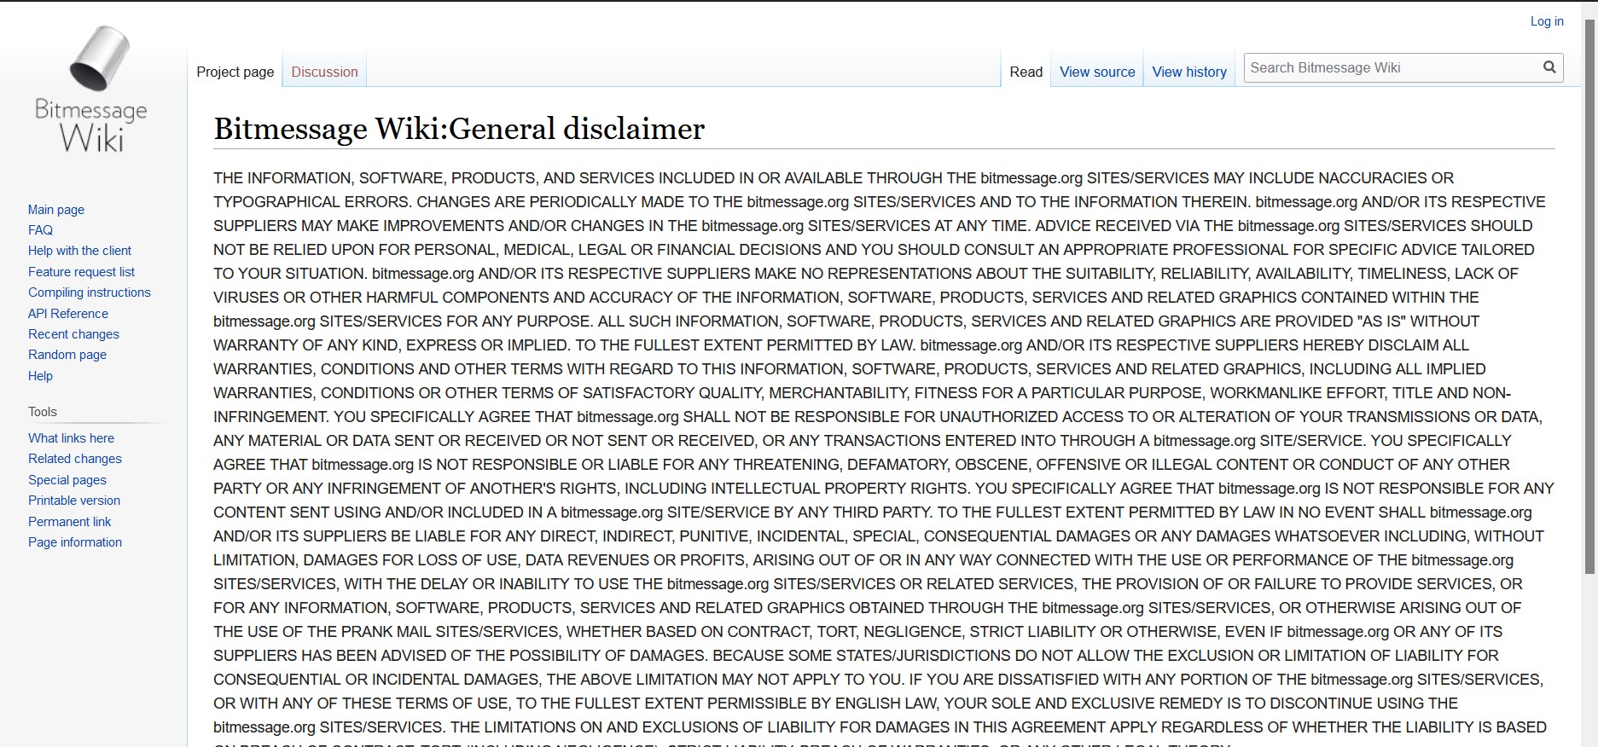Click the search magnifier icon
The image size is (1598, 747).
tap(1549, 67)
